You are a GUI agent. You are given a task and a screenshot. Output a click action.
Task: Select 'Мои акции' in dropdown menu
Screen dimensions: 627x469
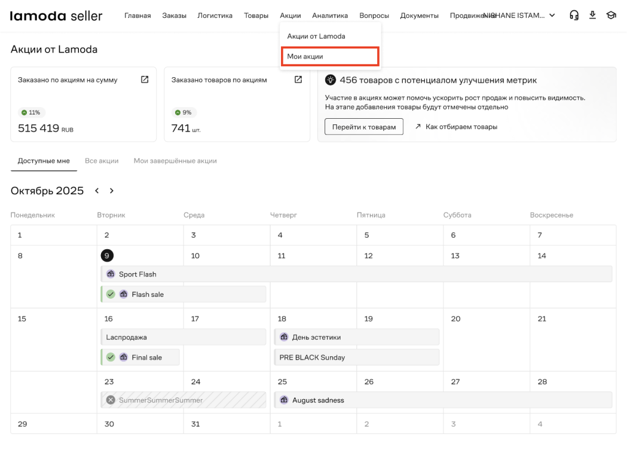pyautogui.click(x=330, y=56)
